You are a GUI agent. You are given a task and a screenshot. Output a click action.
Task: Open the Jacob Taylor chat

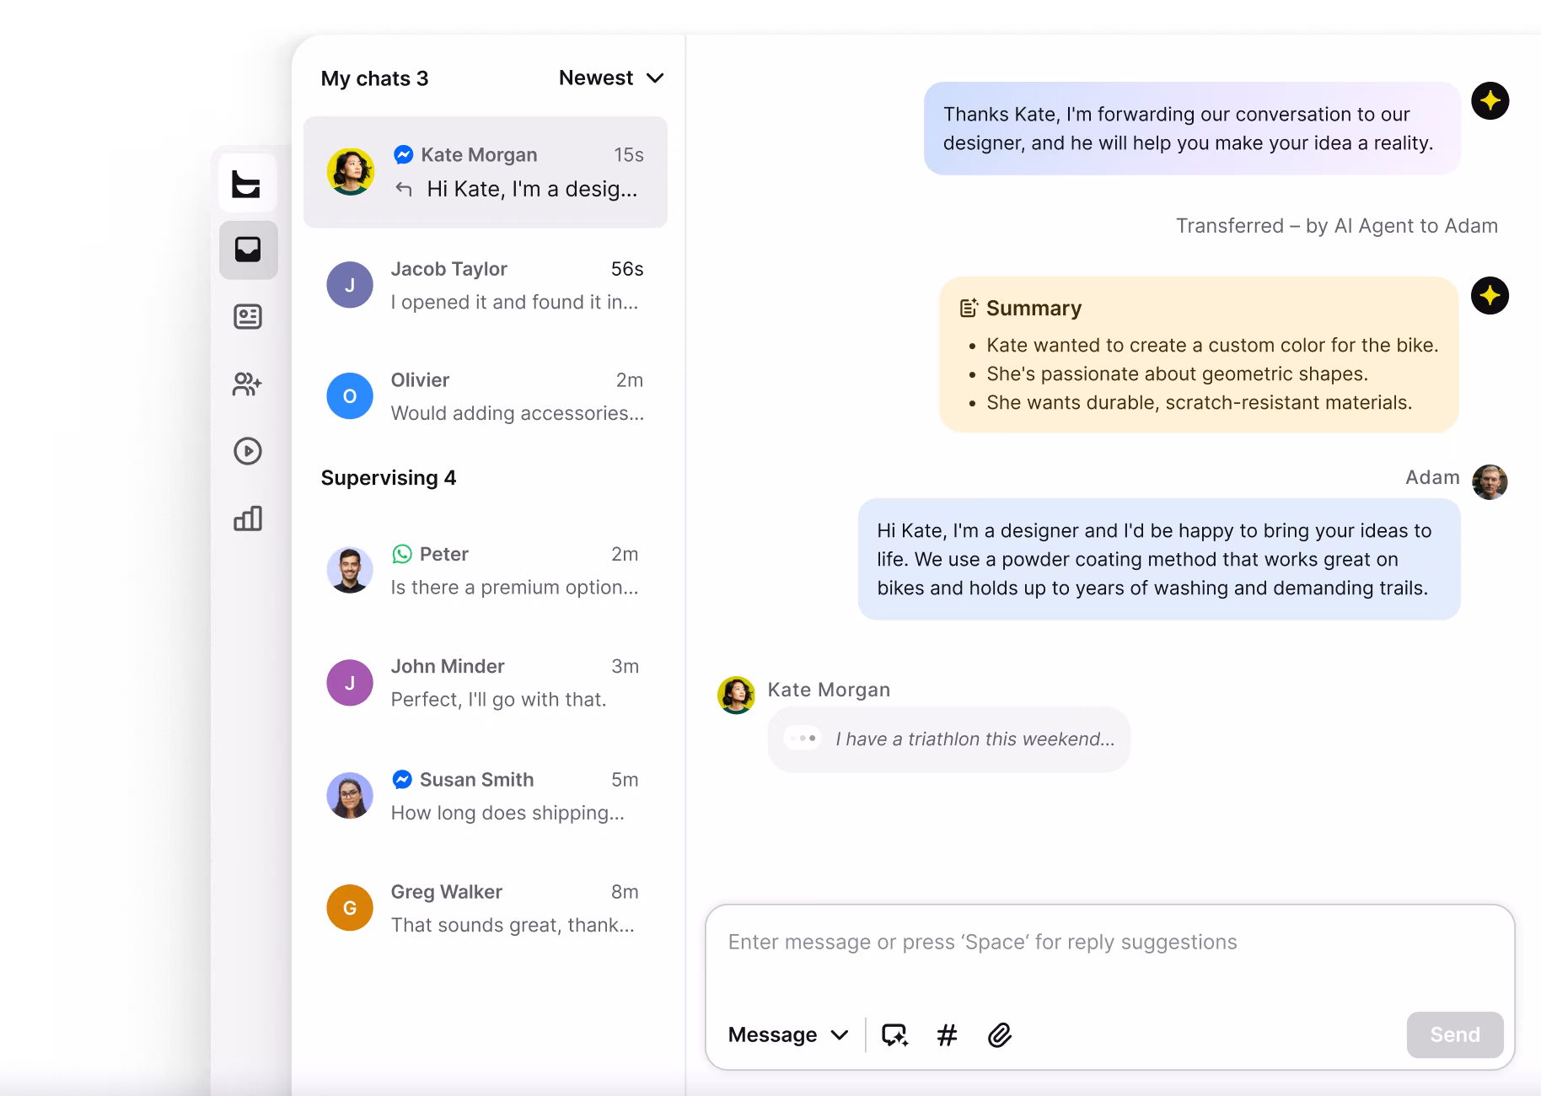tap(486, 285)
